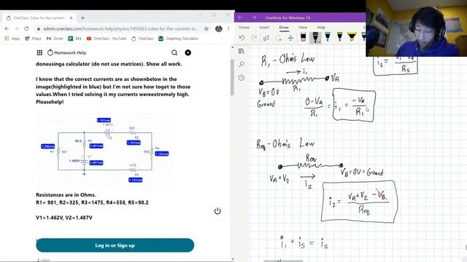Viewport: 467px width, 262px height.
Task: Select the OneClass browser tab
Action: [39, 18]
